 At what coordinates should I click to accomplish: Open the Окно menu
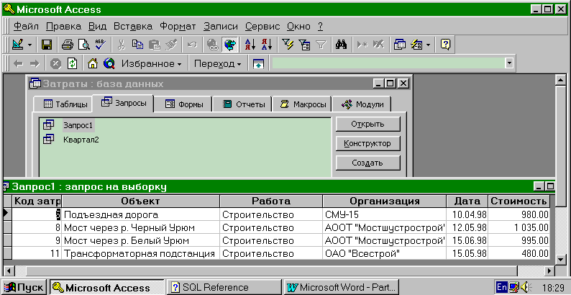tap(298, 26)
